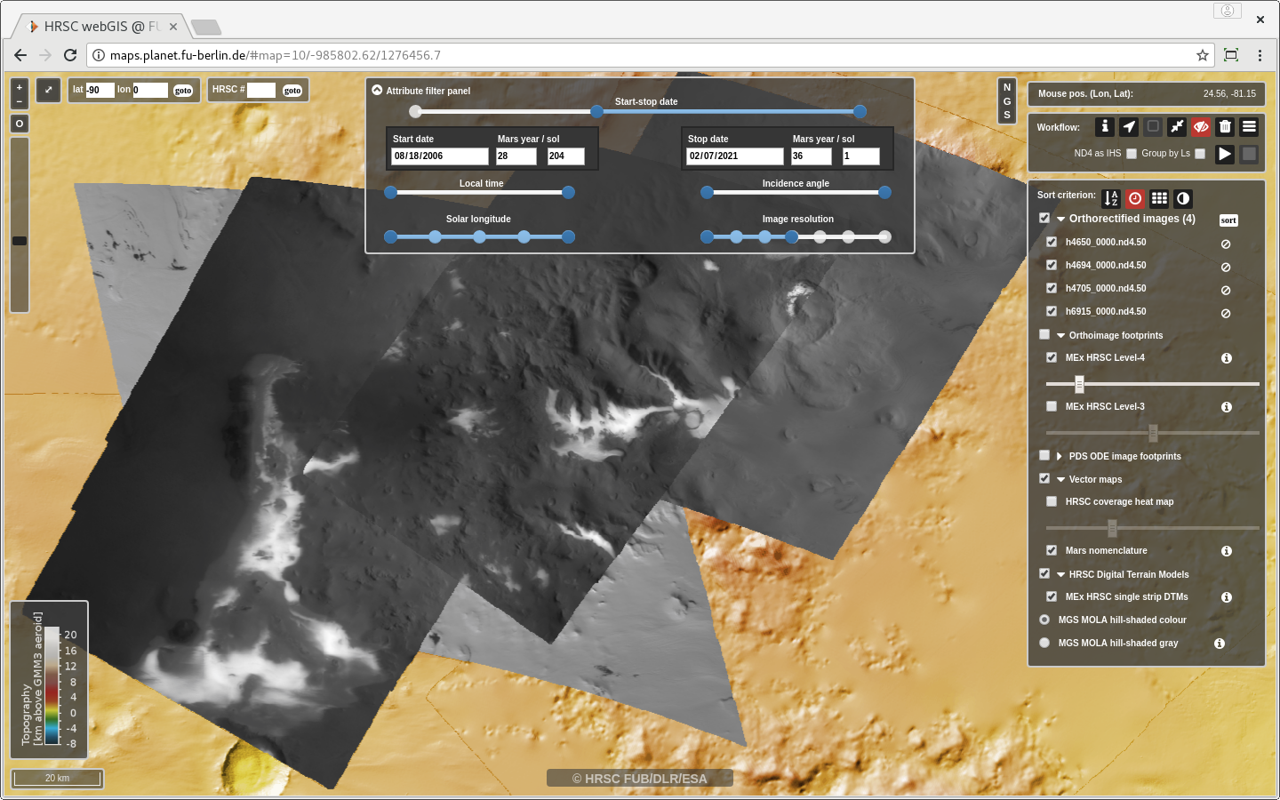Select MGS MOLA hill-shaded gray basemap

click(1044, 643)
